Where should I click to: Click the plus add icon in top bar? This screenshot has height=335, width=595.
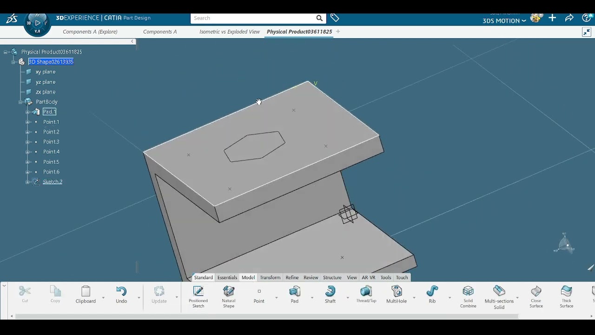(552, 18)
